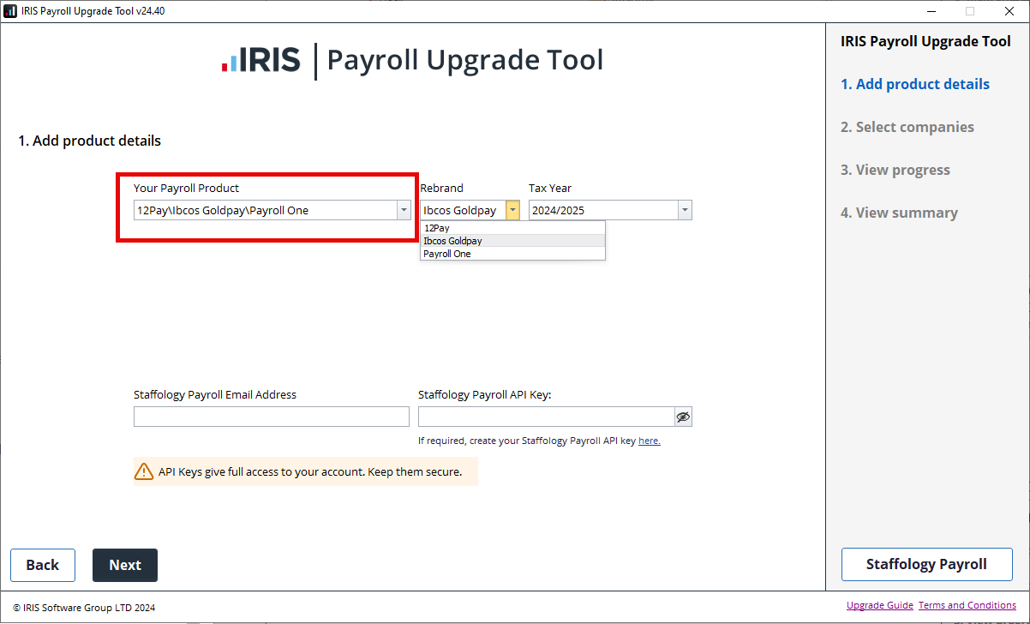This screenshot has height=624, width=1030.
Task: Click the IRIS logo in header
Action: point(261,60)
